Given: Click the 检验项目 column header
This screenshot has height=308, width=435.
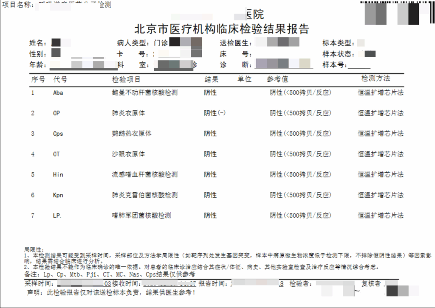Looking at the screenshot, I should coord(126,79).
